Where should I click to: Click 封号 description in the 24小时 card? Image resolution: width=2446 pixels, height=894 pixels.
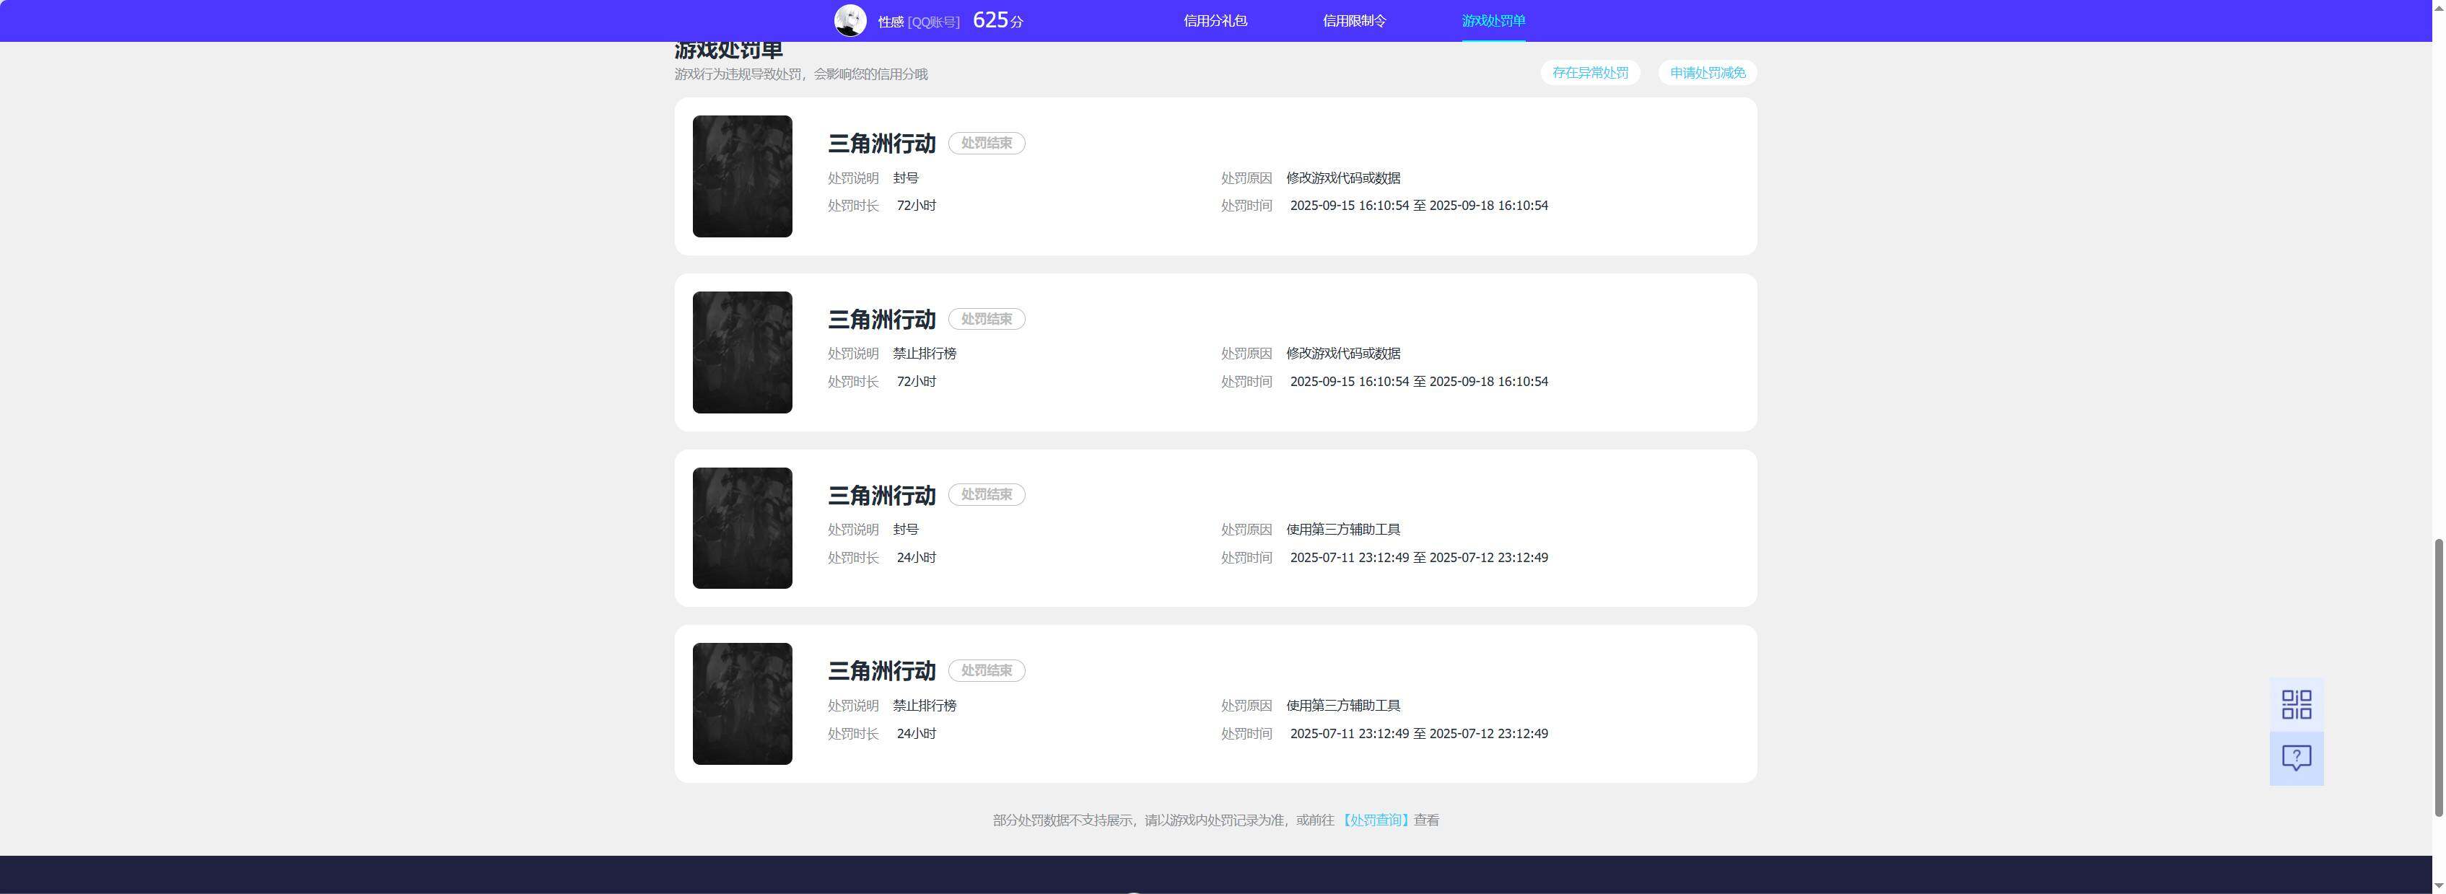point(906,530)
